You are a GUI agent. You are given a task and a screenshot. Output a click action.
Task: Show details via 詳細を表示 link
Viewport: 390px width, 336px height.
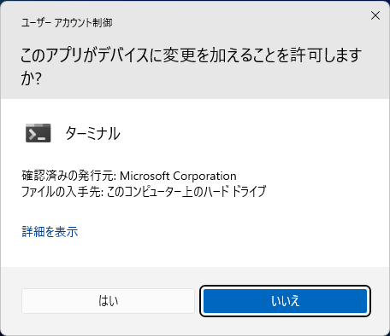[x=50, y=232]
